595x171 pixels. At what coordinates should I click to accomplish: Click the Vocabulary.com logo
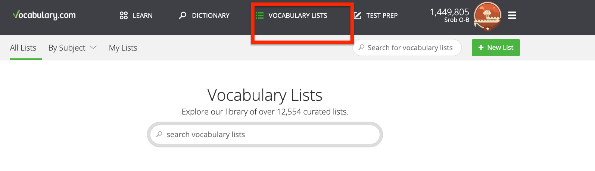point(44,15)
